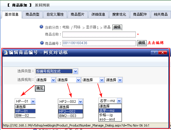This screenshot has width=171, height=130.
Task: Open the 搜索优化 tab
Action: pyautogui.click(x=119, y=14)
